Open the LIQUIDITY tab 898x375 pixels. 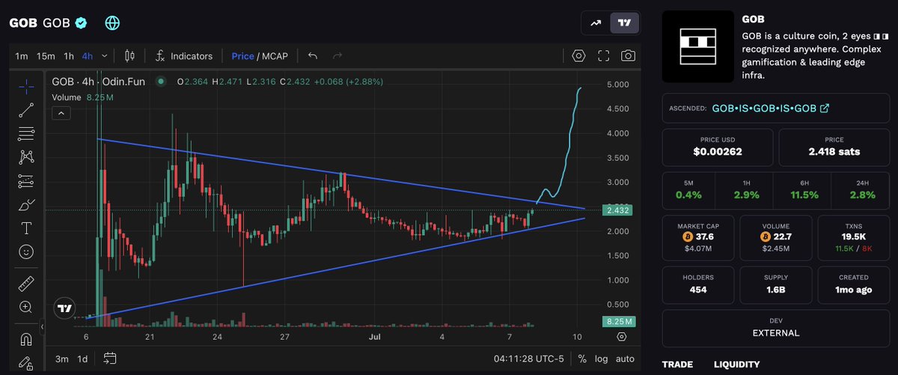pos(736,365)
